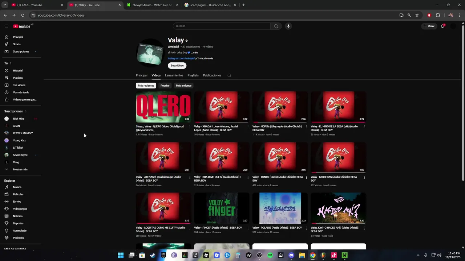Go to the YouTube home logo
The height and width of the screenshot is (261, 465).
22,26
